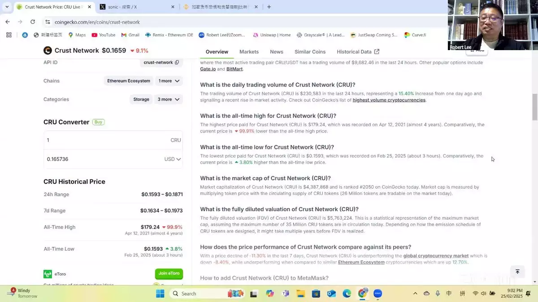Open Microsoft Teams from the taskbar

point(285,293)
